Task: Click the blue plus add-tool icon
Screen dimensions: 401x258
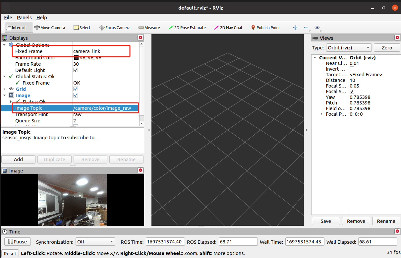Action: [295, 28]
